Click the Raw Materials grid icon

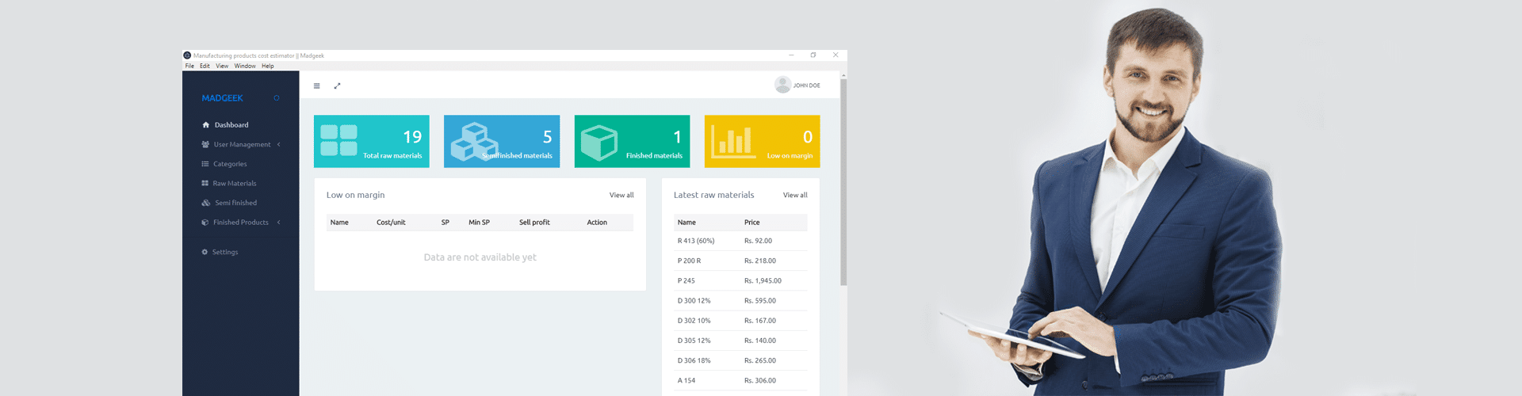[x=205, y=183]
